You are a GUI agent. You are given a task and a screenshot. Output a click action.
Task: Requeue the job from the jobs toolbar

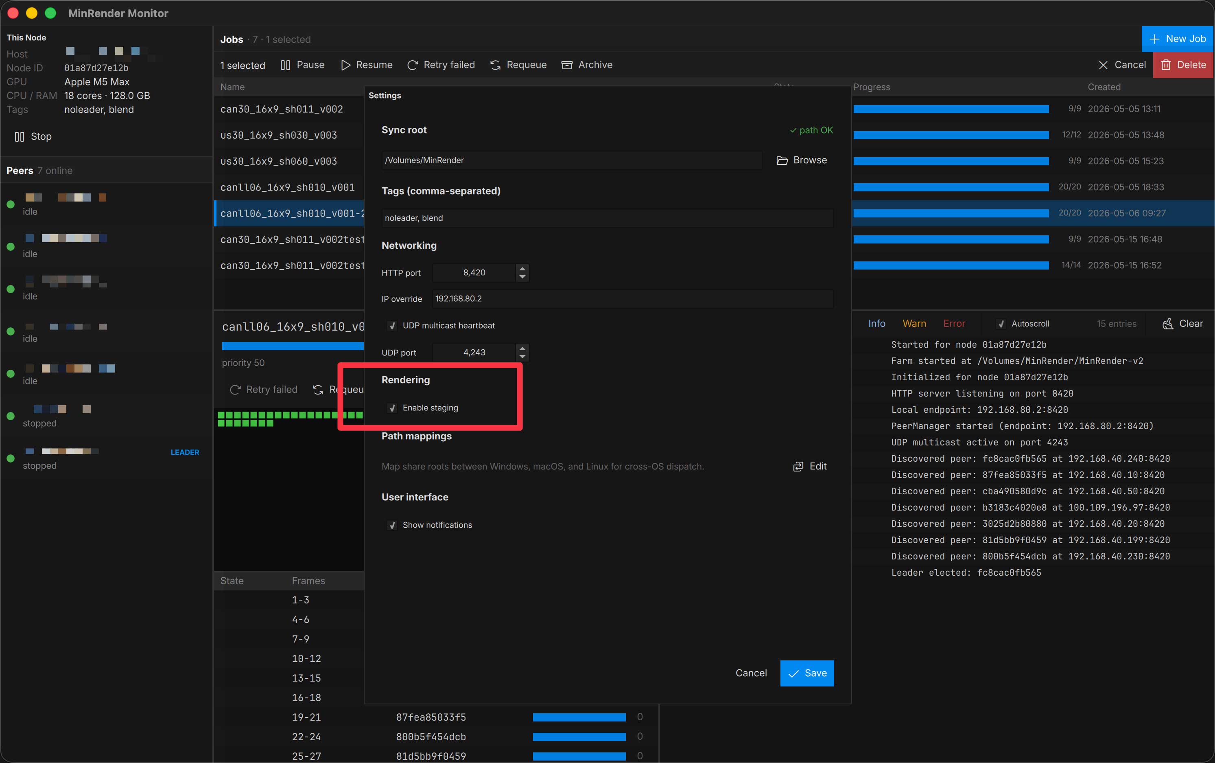(518, 65)
